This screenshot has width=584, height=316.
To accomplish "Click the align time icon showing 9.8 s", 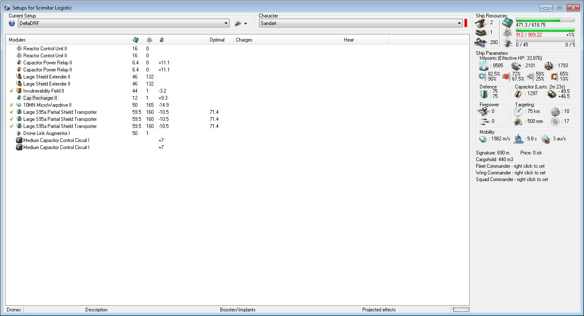I will 518,139.
